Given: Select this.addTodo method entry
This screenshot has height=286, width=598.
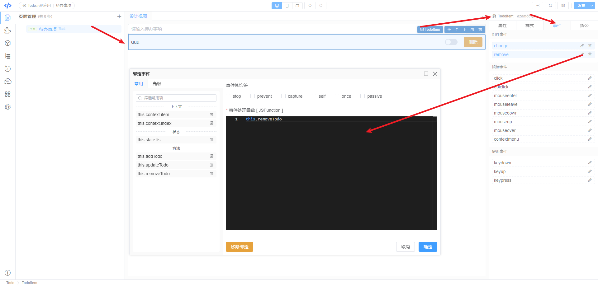Looking at the screenshot, I should [x=176, y=156].
